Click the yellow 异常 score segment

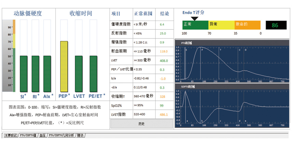click(x=221, y=25)
